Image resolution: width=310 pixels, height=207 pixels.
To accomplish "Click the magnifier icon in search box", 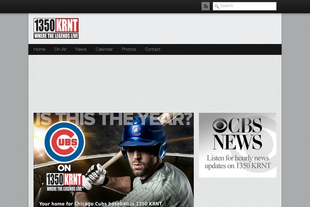I will point(216,6).
